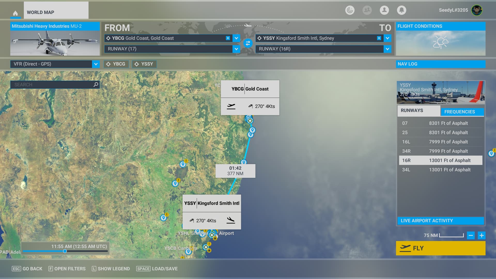Zoom out map with minus button

(x=471, y=235)
